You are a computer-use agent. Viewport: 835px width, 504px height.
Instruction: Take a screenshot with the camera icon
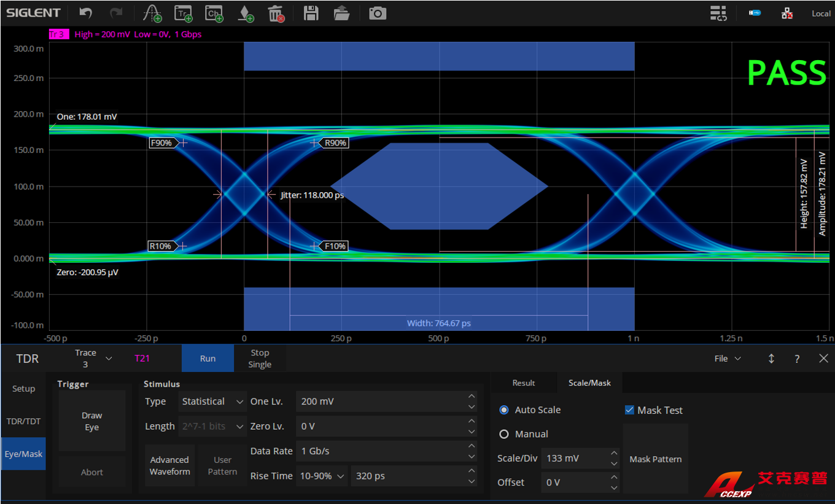[377, 13]
